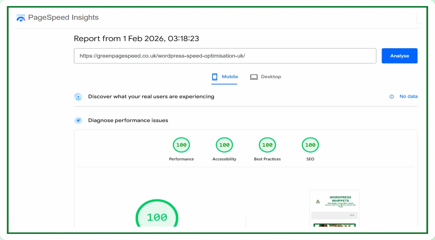The height and width of the screenshot is (240, 435).
Task: Click the mobile phone icon
Action: tap(215, 77)
